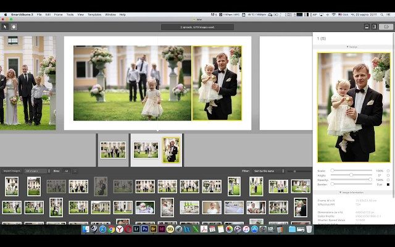395x247 pixels.
Task: Open the Templates menu
Action: click(x=94, y=14)
